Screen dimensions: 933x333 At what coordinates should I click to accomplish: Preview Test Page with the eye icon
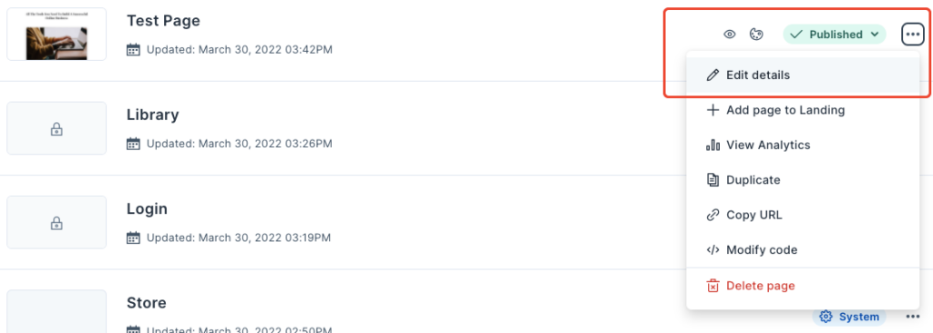[x=730, y=35]
